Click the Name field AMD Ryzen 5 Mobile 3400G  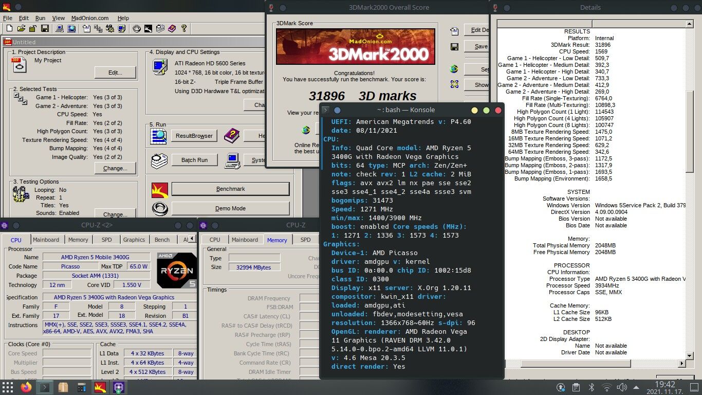96,257
